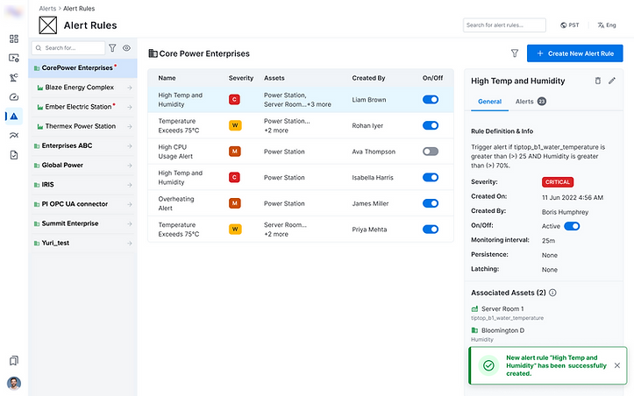The height and width of the screenshot is (396, 634).
Task: Click the filter icon beside Create New Alert Rule
Action: 514,53
